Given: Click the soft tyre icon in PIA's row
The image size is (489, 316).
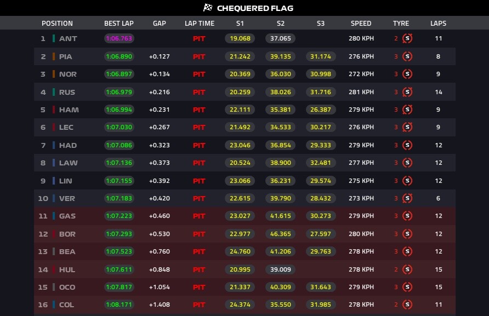Looking at the screenshot, I should pyautogui.click(x=407, y=56).
